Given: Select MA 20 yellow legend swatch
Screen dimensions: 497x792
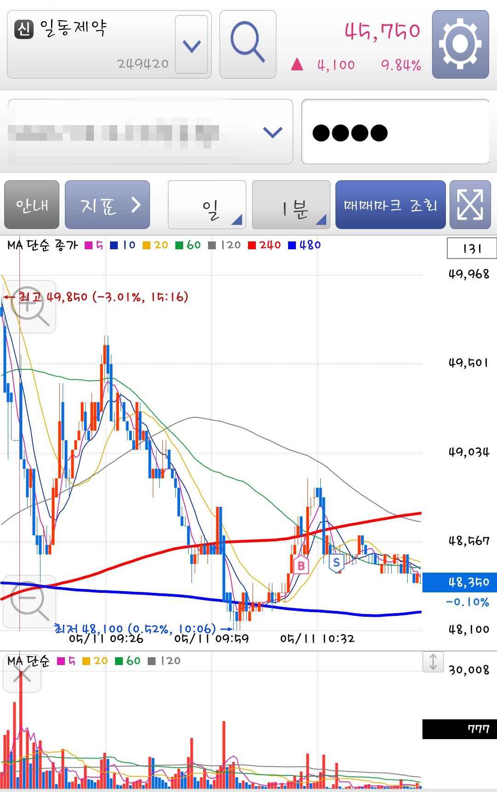Looking at the screenshot, I should (146, 246).
